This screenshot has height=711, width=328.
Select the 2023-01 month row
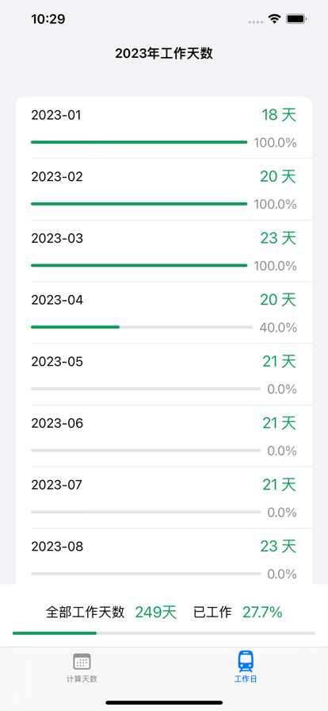[164, 128]
